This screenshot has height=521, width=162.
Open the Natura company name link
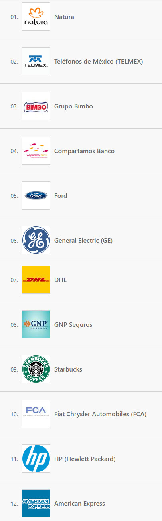(x=64, y=17)
